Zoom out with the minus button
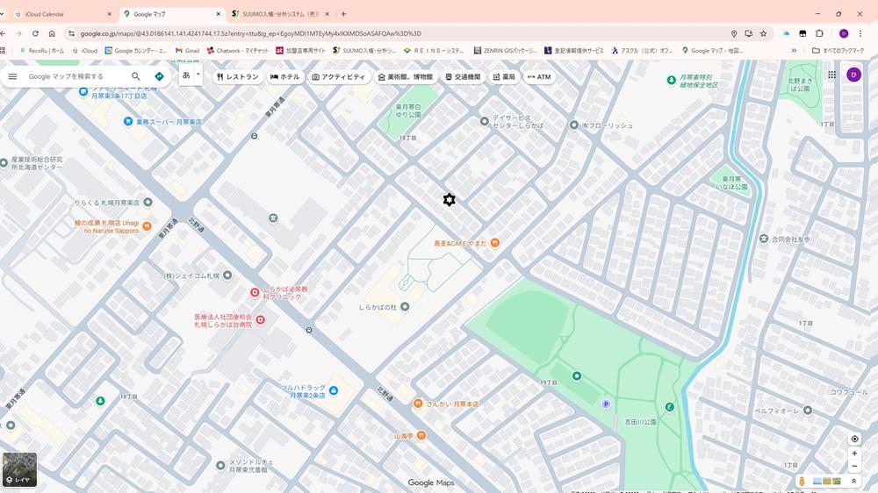Image resolution: width=878 pixels, height=493 pixels. coord(854,467)
